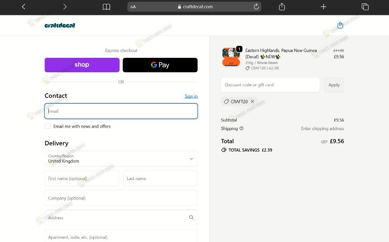Click the shipping help question mark icon
This screenshot has width=389, height=242.
point(242,128)
